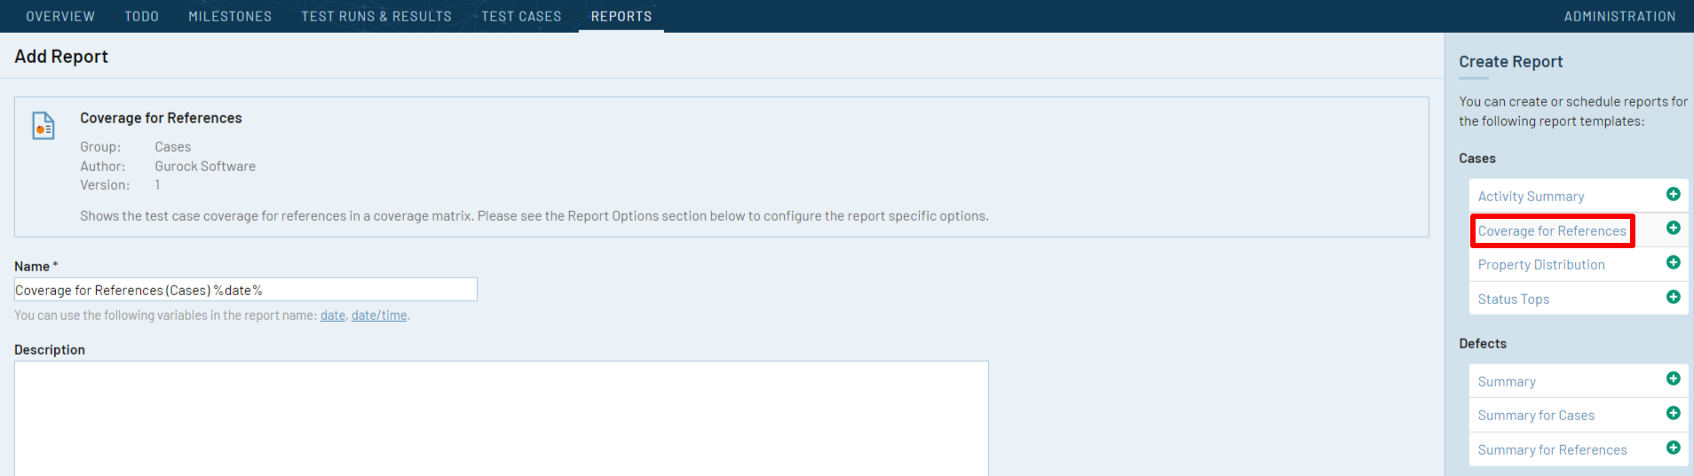This screenshot has height=476, width=1694.
Task: Focus the report Name input field
Action: (246, 290)
